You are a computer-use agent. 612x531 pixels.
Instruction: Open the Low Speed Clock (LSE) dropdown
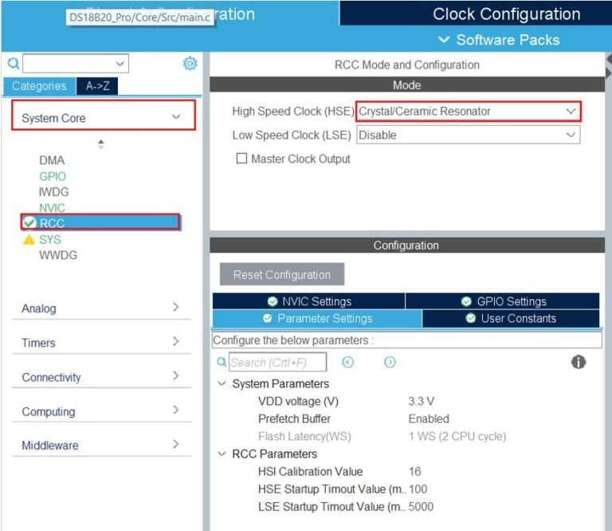coord(469,135)
